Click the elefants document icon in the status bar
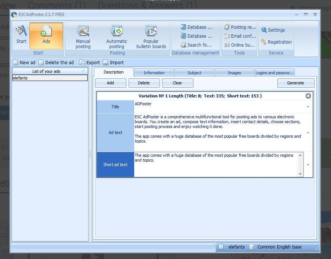331x259 pixels. coord(221,247)
